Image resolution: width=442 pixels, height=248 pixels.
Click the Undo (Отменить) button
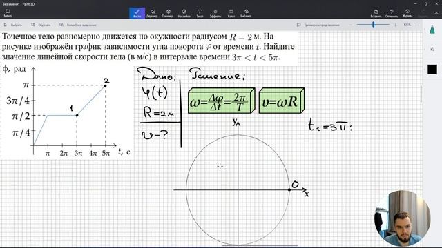pyautogui.click(x=392, y=13)
